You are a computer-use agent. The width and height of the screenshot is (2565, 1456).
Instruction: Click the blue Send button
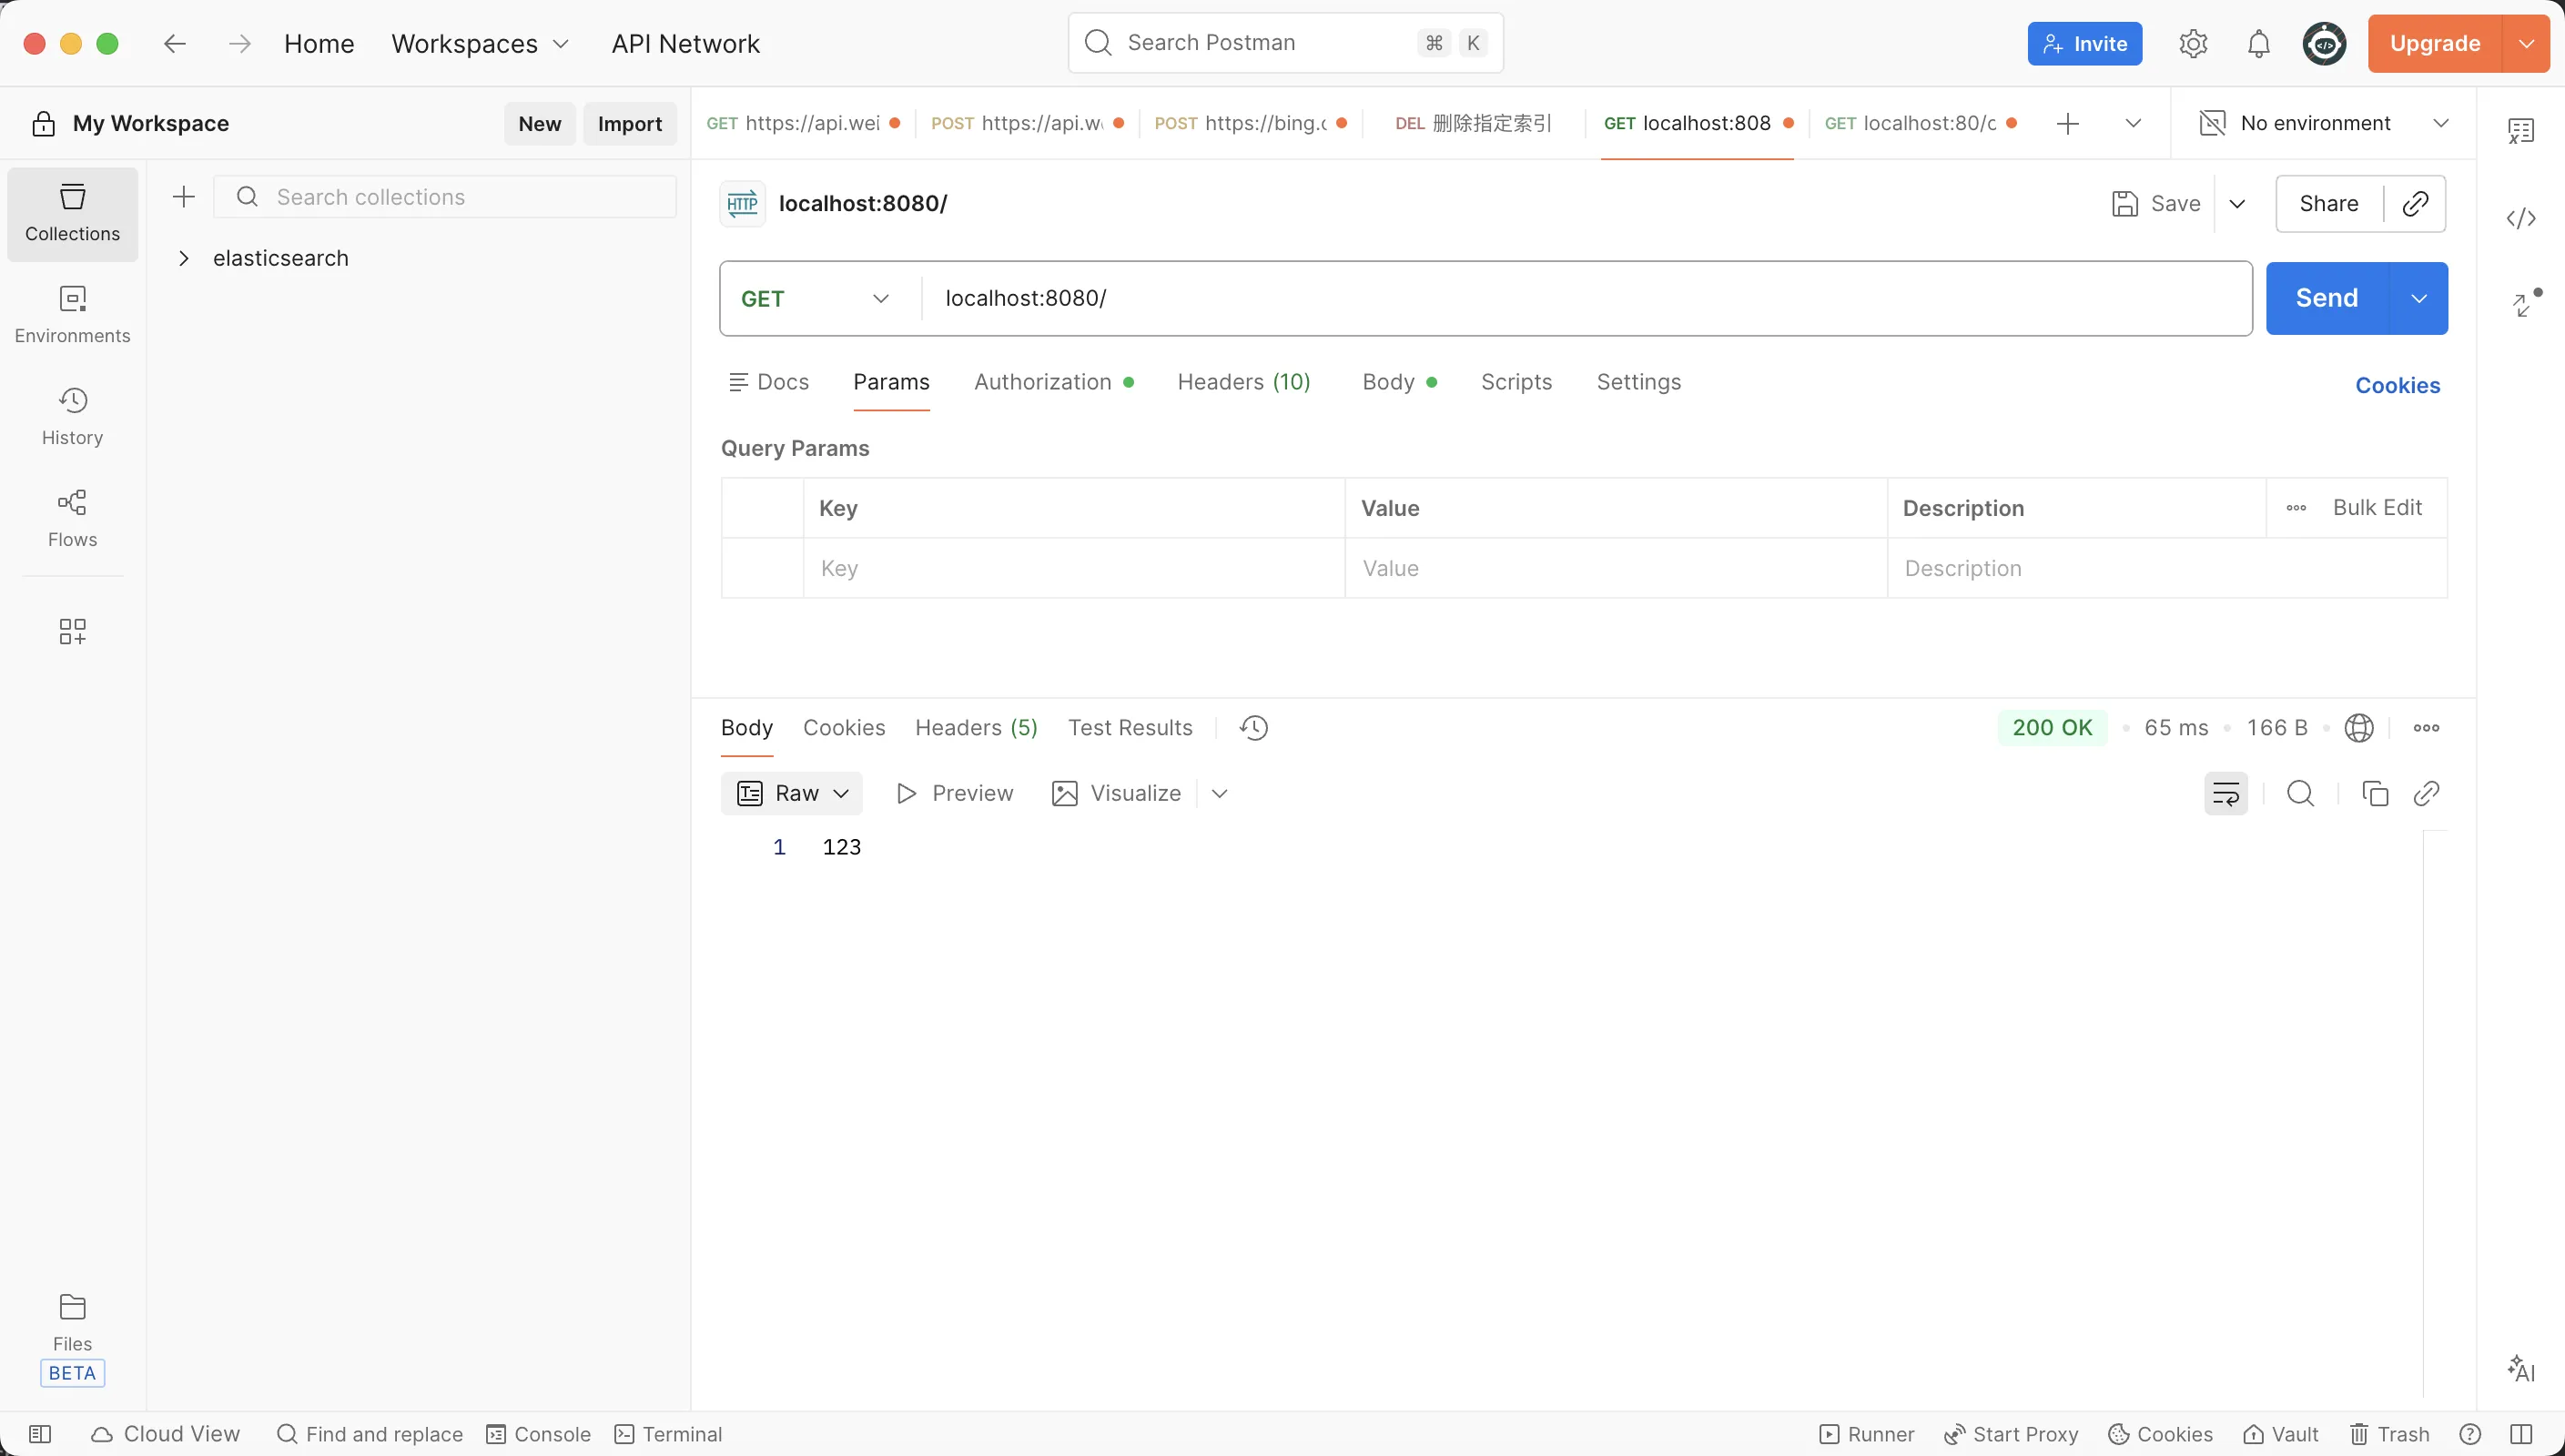[2326, 298]
